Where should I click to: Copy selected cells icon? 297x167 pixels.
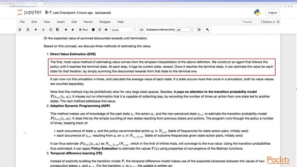[x=51, y=30]
